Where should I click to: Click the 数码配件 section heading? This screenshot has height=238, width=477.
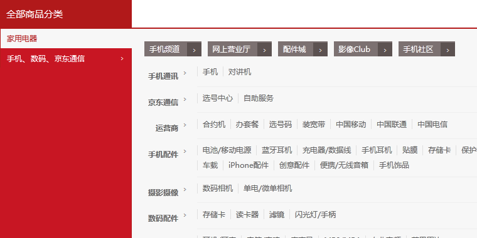point(163,218)
